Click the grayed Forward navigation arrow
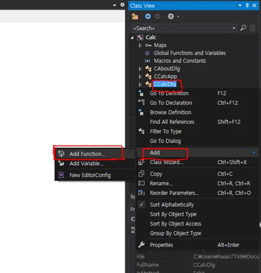Screen dimensions: 261x273 (x=157, y=16)
